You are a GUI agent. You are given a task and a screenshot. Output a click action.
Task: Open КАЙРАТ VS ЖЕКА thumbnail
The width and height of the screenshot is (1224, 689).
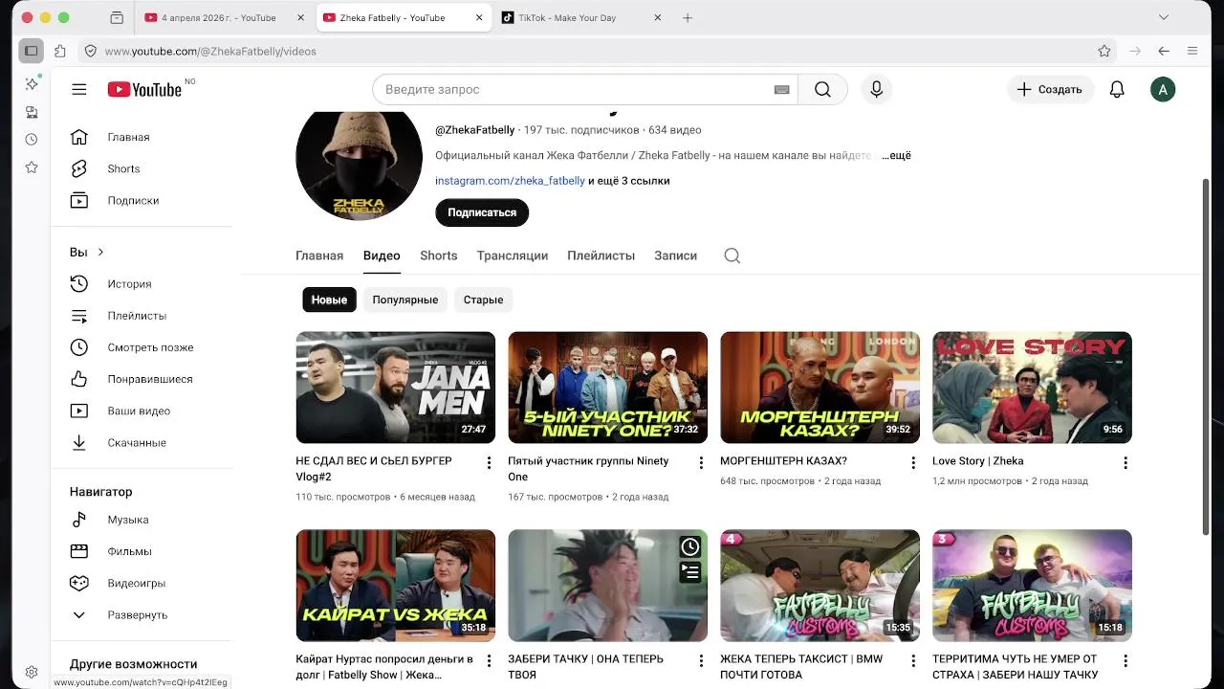click(x=395, y=585)
